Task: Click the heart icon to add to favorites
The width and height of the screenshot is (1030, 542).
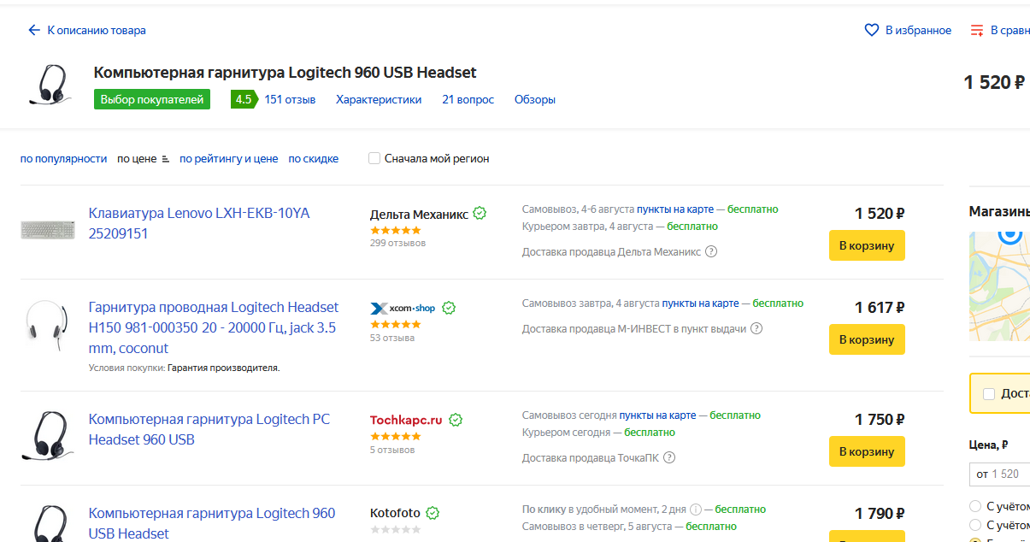Action: click(x=872, y=30)
